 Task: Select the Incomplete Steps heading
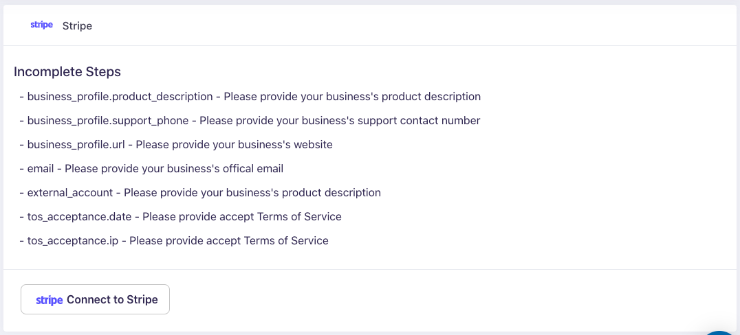(x=67, y=72)
